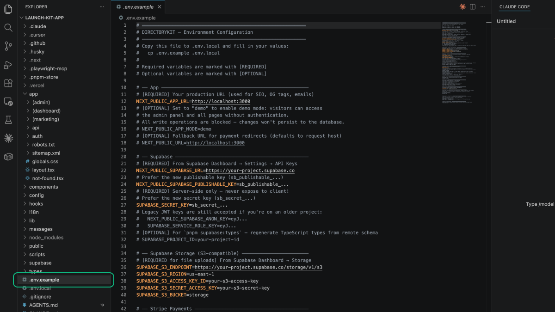The width and height of the screenshot is (555, 312).
Task: Open the Claude view in activity bar
Action: (8, 138)
